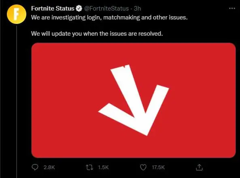Click the reply speech bubble icon
This screenshot has height=178, width=240.
tap(35, 167)
